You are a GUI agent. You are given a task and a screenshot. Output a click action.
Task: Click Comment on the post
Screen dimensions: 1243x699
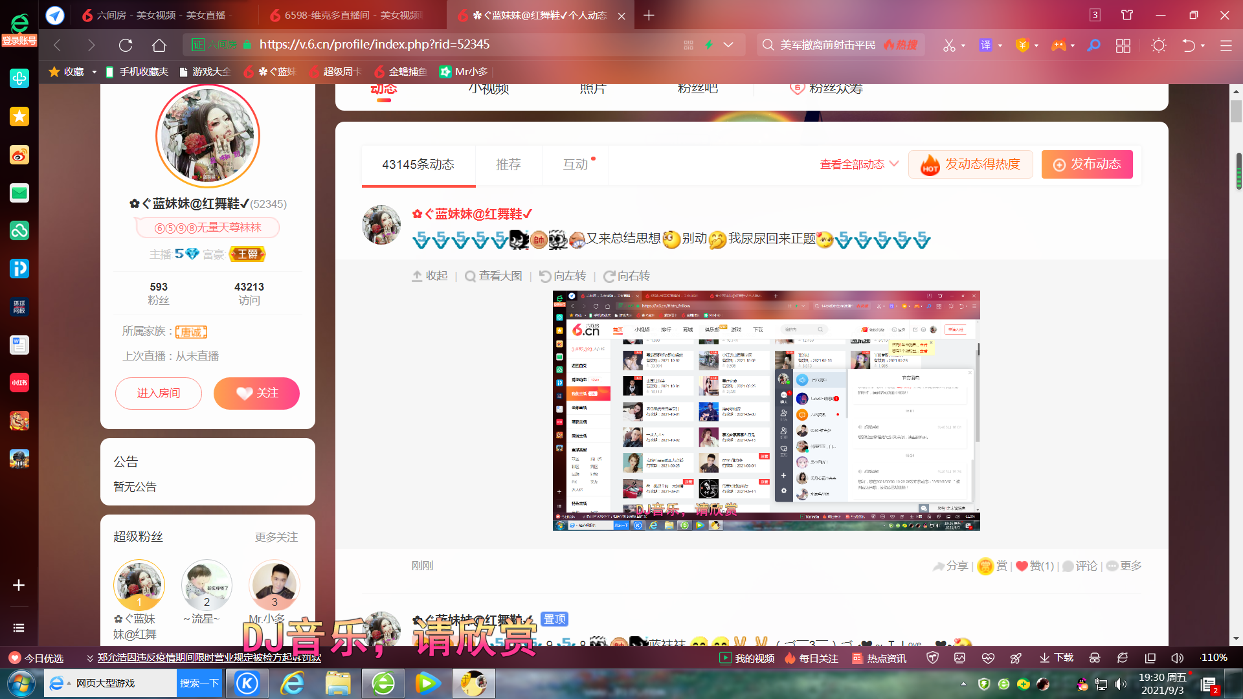1079,566
